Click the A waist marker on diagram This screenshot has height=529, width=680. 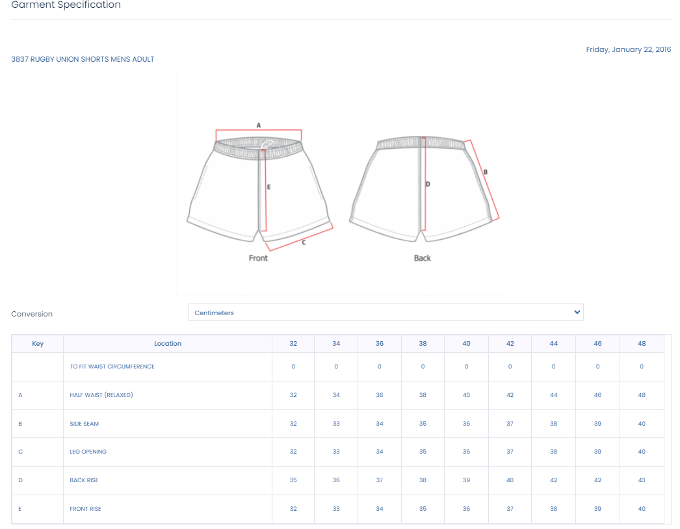258,125
